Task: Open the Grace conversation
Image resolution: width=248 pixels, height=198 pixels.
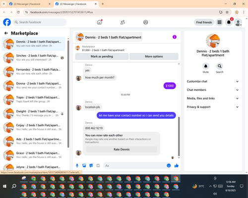Action: [33, 155]
